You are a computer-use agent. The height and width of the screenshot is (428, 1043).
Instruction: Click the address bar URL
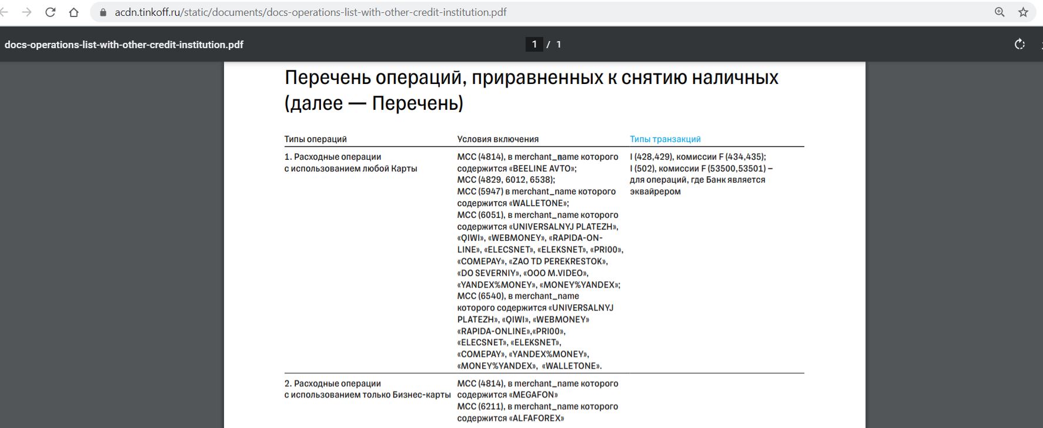[x=310, y=12]
